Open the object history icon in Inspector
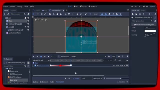 (x=155, y=14)
